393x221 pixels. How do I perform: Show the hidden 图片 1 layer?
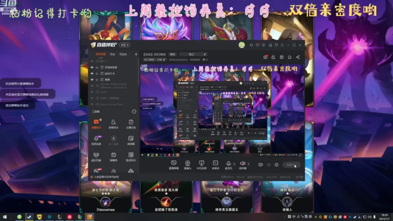coord(92,61)
